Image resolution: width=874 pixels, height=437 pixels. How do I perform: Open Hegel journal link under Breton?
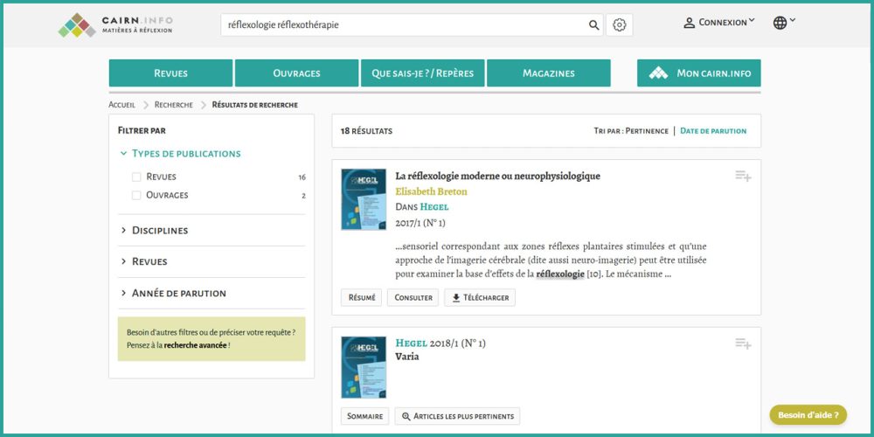tap(434, 207)
